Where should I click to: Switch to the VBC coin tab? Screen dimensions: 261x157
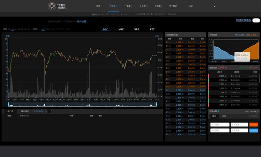[x=121, y=29]
